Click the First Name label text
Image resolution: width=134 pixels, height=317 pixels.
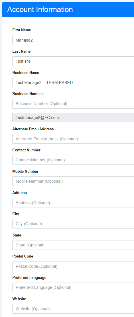[22, 30]
